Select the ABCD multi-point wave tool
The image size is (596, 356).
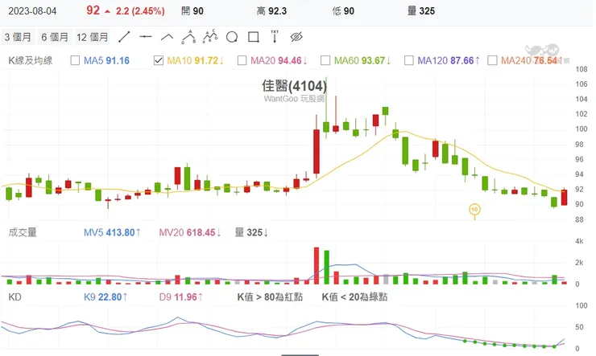[210, 36]
